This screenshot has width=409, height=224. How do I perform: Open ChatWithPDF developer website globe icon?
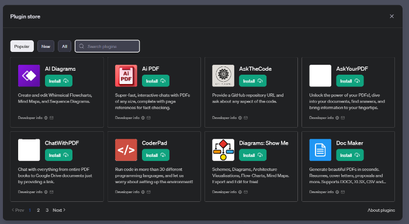pyautogui.click(x=46, y=192)
